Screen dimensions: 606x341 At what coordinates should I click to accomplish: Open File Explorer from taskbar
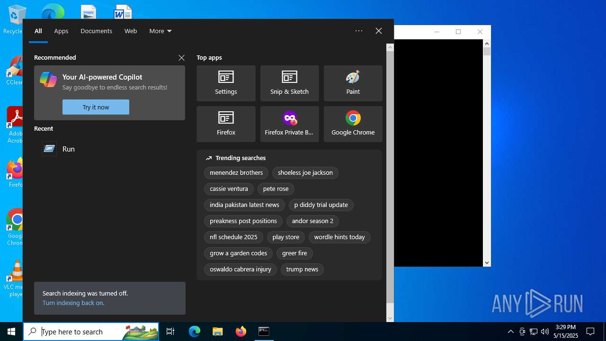217,332
